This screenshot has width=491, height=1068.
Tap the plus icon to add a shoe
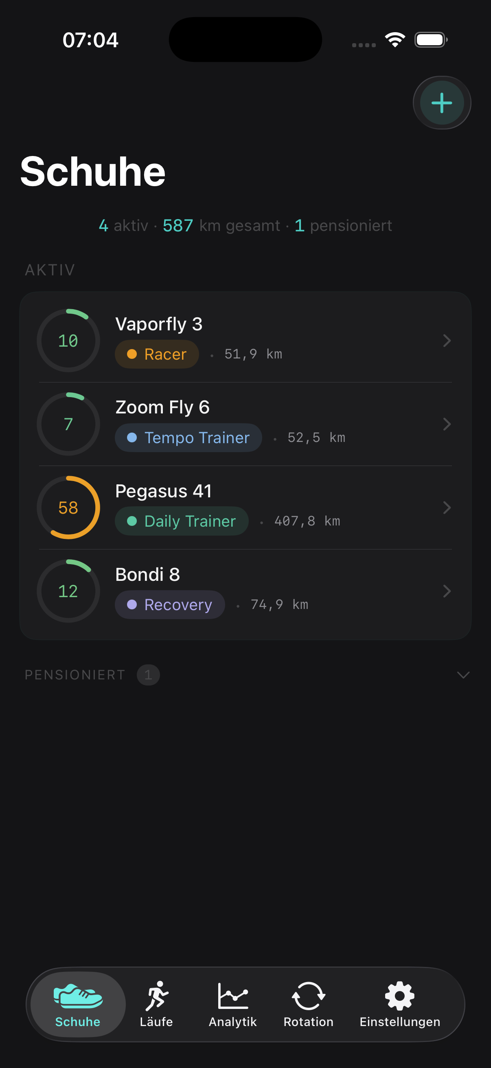(x=442, y=103)
